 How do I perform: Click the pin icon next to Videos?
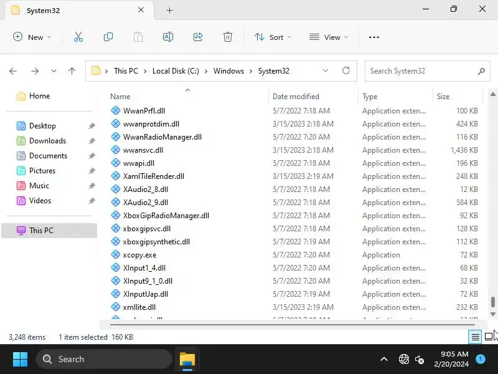pyautogui.click(x=92, y=201)
